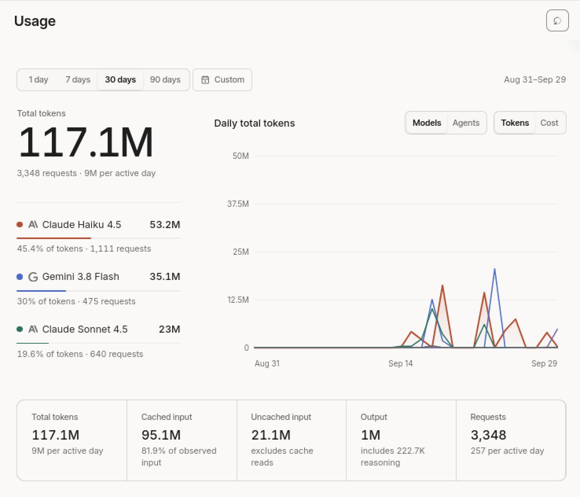Click the Anthropic logo next to Claude Sonnet 4.5

pyautogui.click(x=33, y=329)
